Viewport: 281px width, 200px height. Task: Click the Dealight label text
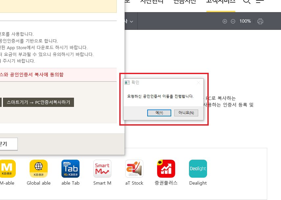coord(198,183)
